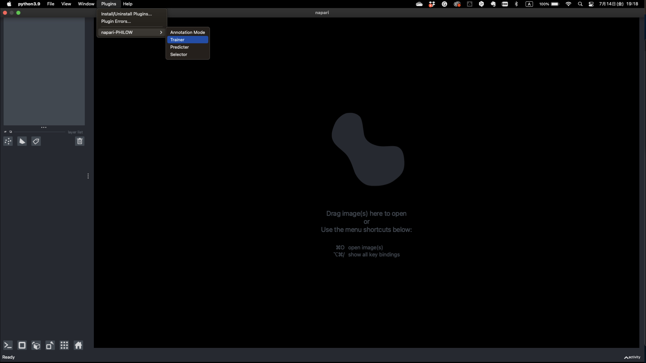Float the layer list dock widget
This screenshot has width=646, height=363.
click(x=10, y=132)
